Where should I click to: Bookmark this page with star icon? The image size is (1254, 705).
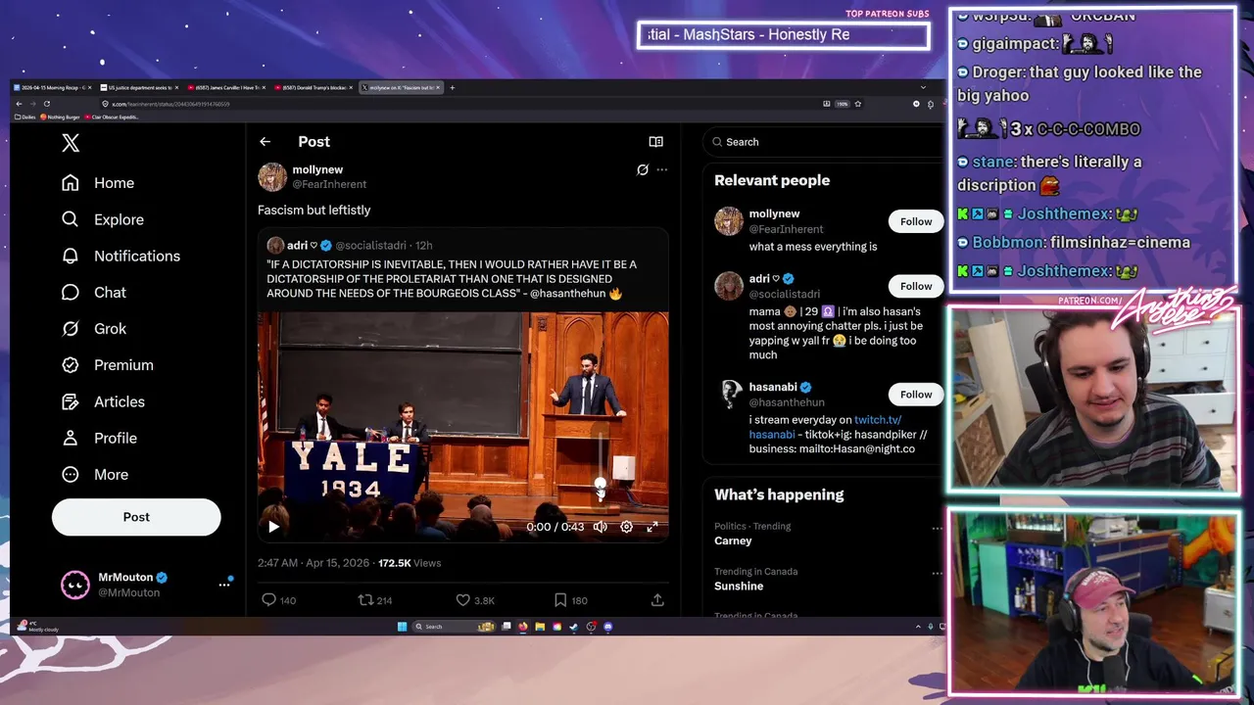(857, 104)
